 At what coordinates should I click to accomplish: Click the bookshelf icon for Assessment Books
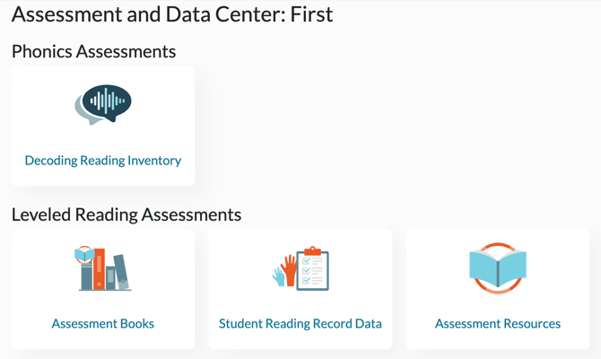(103, 268)
